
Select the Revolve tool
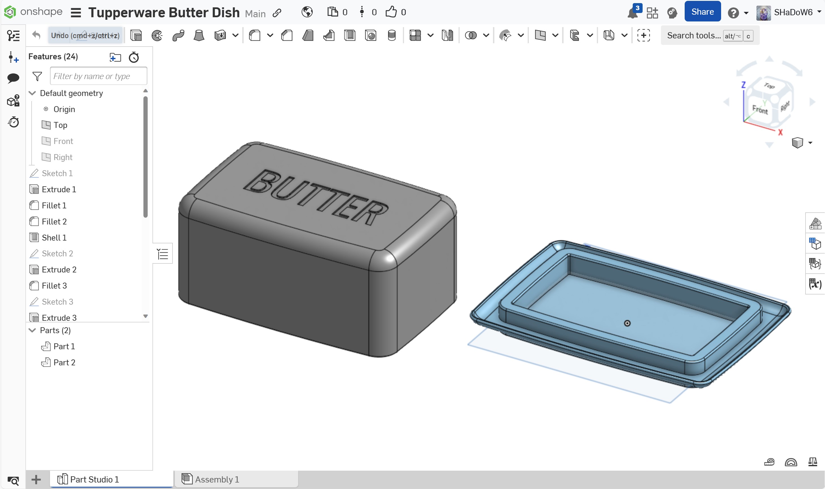click(157, 35)
